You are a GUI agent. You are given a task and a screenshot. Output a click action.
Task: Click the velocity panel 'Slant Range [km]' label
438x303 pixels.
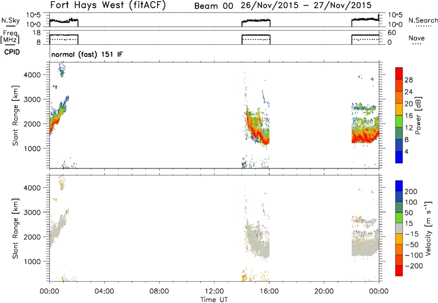[15, 228]
